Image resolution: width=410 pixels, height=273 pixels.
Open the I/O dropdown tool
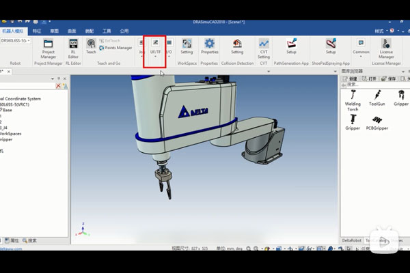click(x=169, y=49)
